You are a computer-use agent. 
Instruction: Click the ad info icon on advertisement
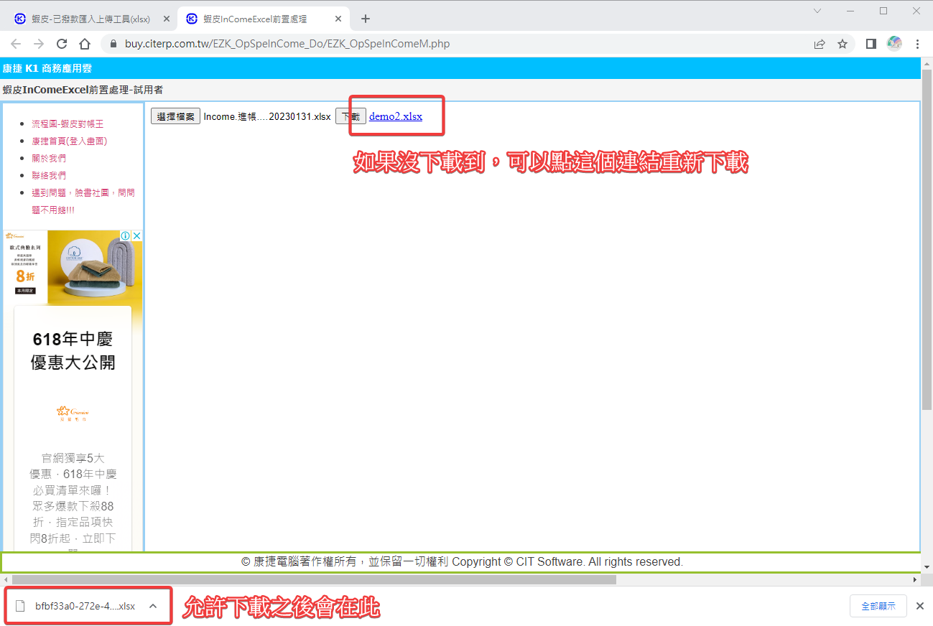(125, 236)
